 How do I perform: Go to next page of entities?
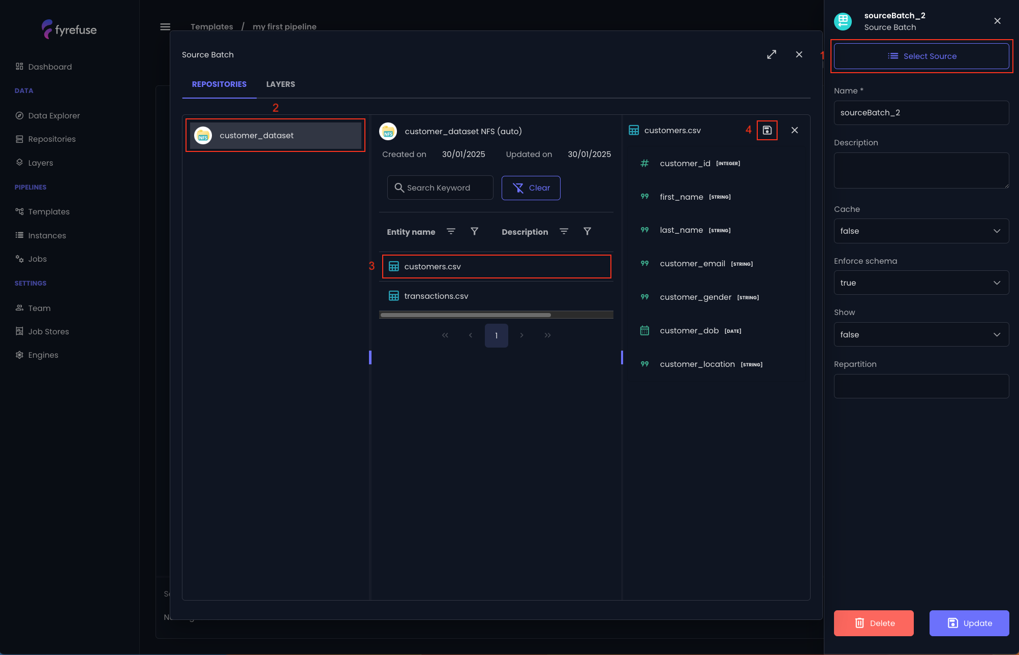(x=521, y=335)
